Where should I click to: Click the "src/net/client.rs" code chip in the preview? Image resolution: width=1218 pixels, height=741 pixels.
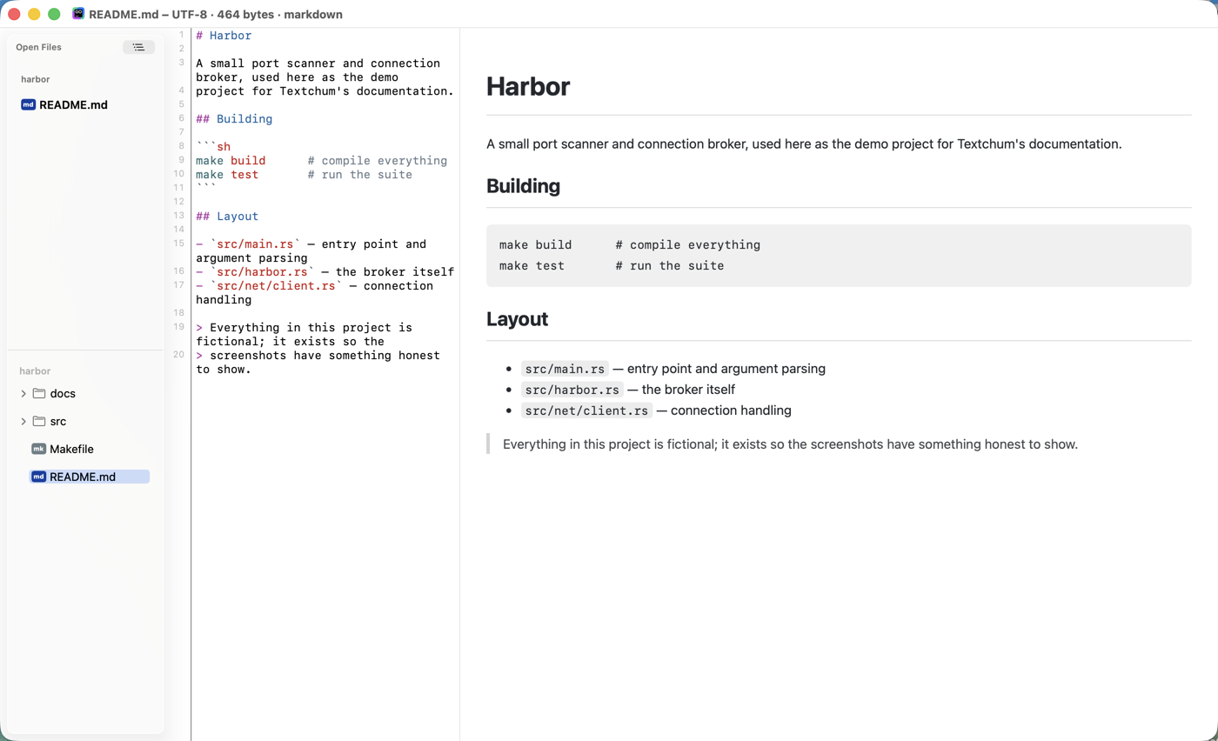coord(587,411)
